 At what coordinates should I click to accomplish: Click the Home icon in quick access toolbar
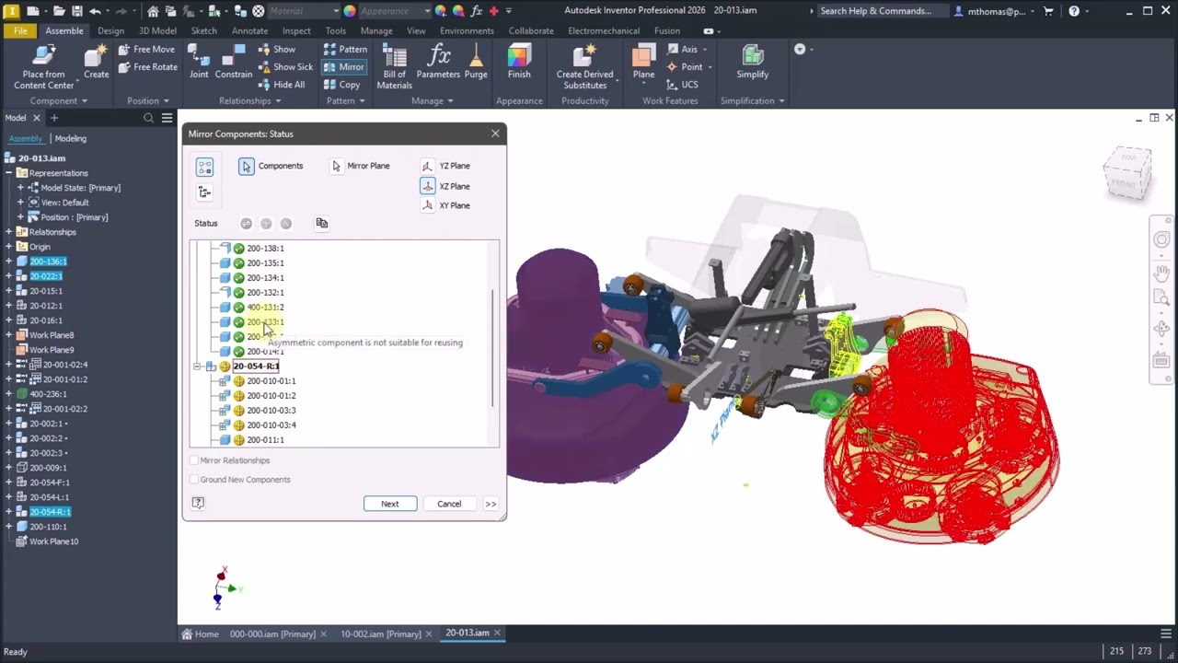(153, 11)
